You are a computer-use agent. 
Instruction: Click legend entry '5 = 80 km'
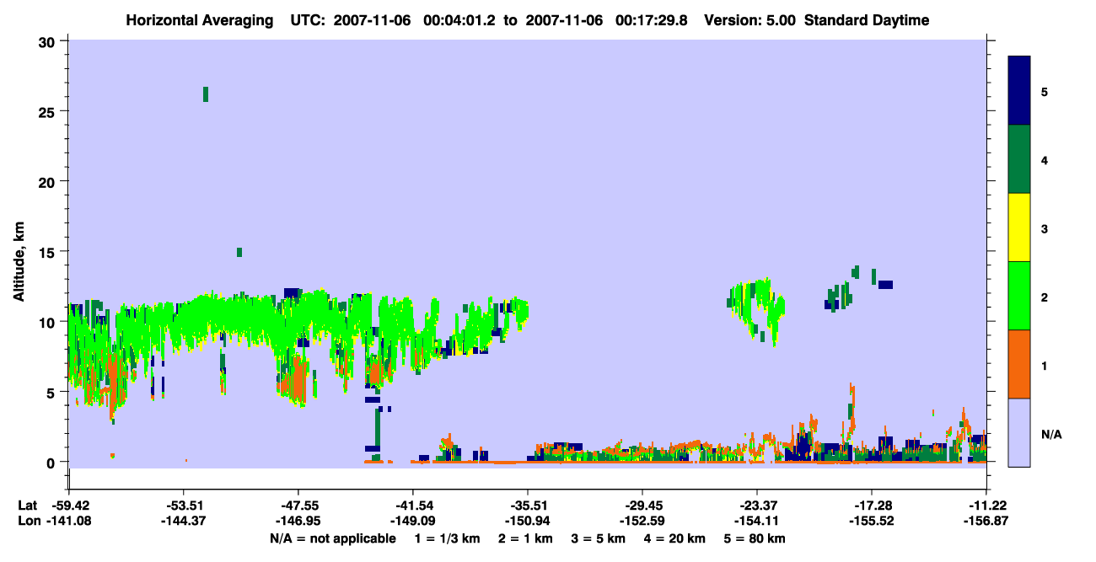(x=756, y=538)
